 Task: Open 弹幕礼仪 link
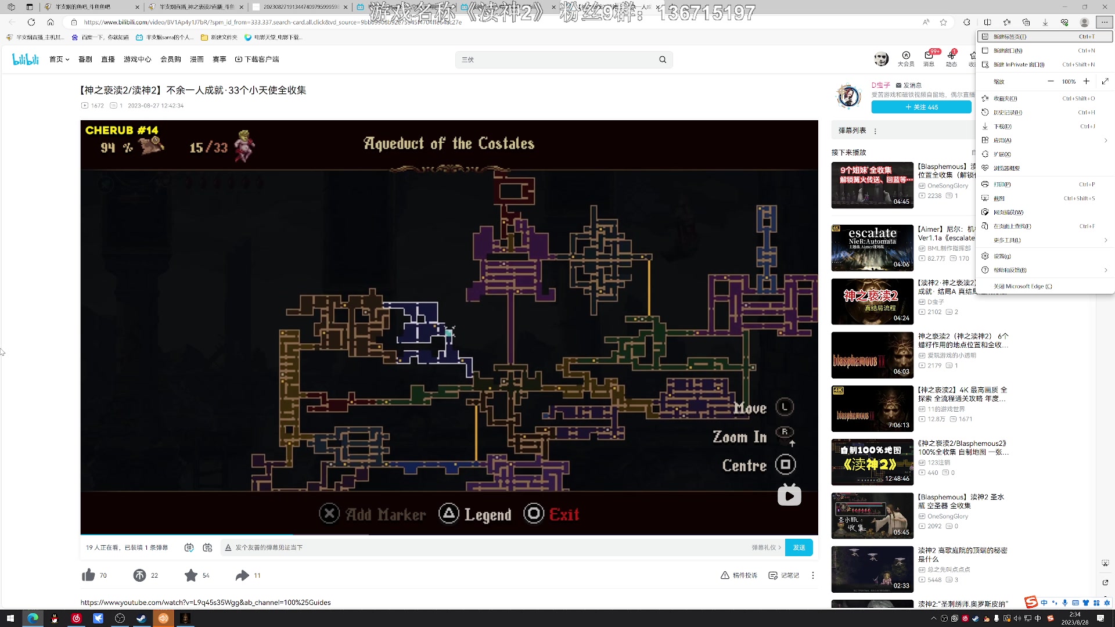pyautogui.click(x=766, y=547)
